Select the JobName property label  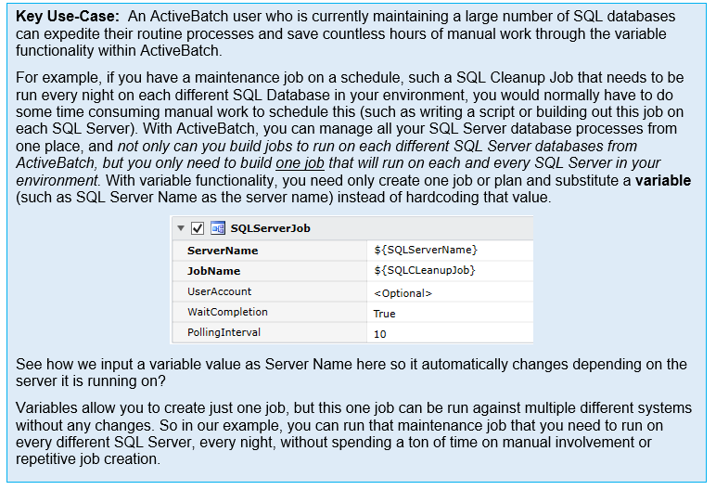[213, 271]
